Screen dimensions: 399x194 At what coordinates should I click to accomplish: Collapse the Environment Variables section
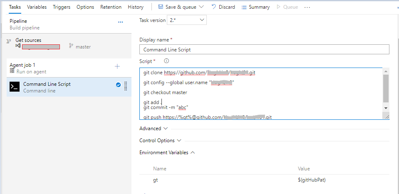tap(193, 153)
